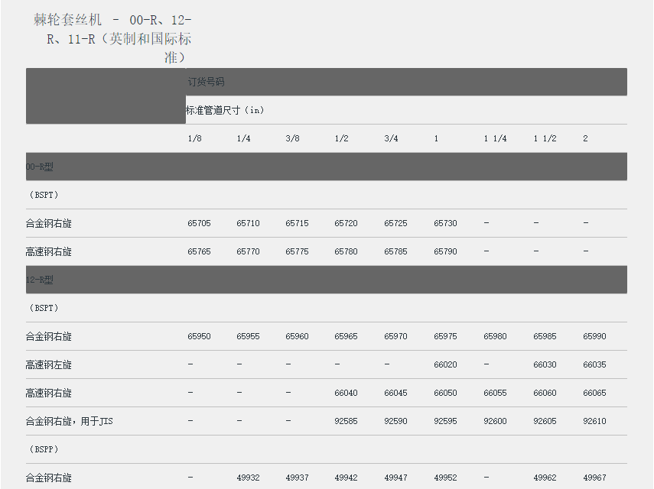This screenshot has width=654, height=489.
Task: Select order number 65990
Action: click(594, 336)
